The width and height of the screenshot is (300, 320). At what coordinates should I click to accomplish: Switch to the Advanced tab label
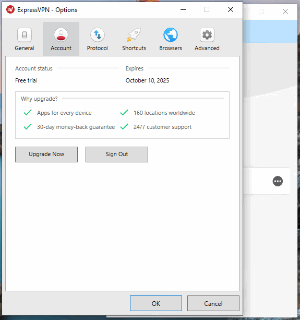(207, 48)
